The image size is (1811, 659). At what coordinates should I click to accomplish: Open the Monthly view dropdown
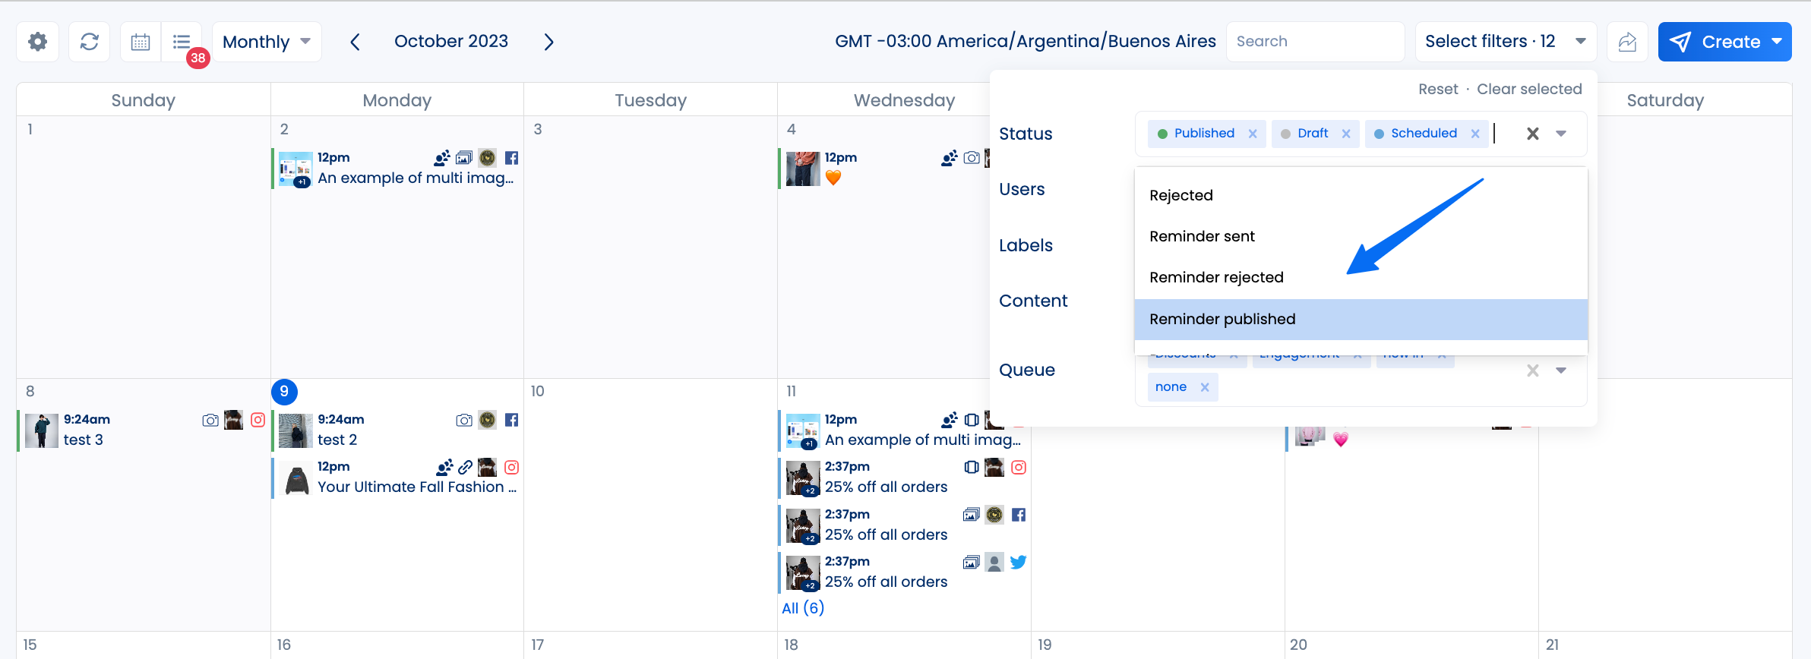(x=267, y=42)
